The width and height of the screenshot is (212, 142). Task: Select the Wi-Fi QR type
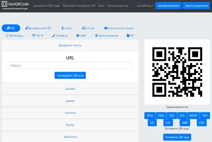[x=37, y=35]
